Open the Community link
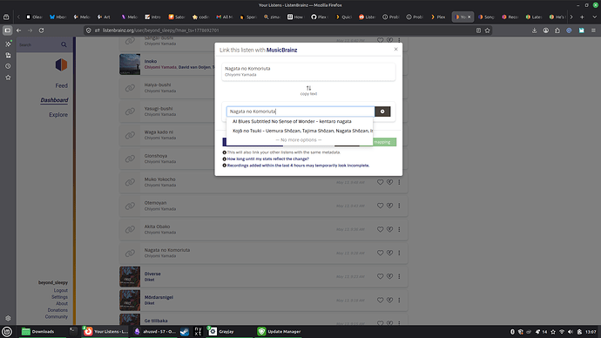 pyautogui.click(x=57, y=316)
